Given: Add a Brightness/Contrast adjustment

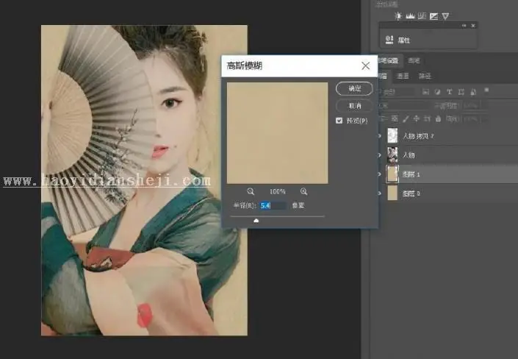Looking at the screenshot, I should click(398, 16).
